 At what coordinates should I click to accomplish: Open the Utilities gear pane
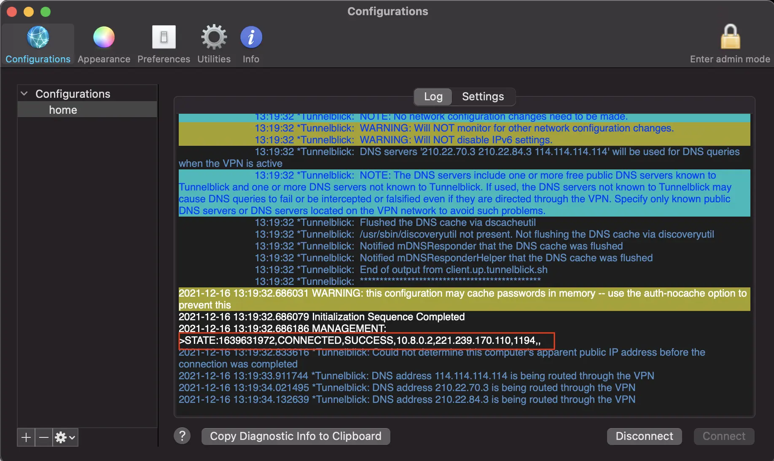coord(214,45)
